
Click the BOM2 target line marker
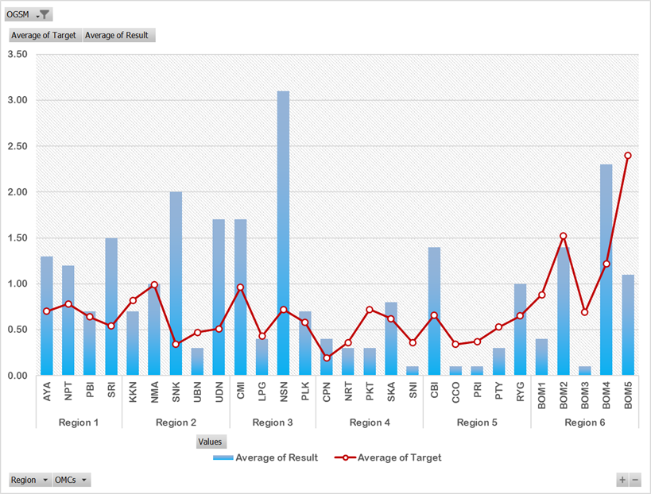pos(563,236)
